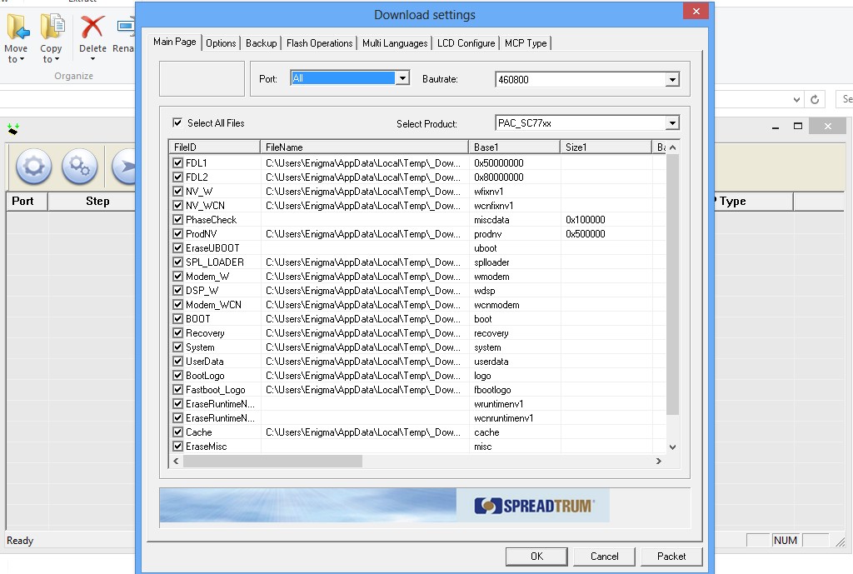This screenshot has width=853, height=574.
Task: Open Settings with the double-gear icon
Action: [79, 167]
